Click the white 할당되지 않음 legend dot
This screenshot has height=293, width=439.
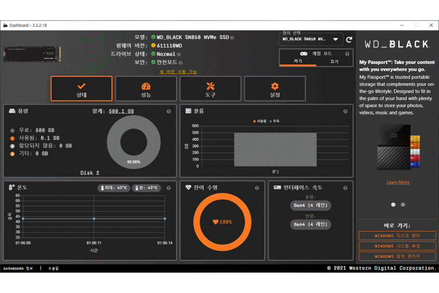point(12,146)
